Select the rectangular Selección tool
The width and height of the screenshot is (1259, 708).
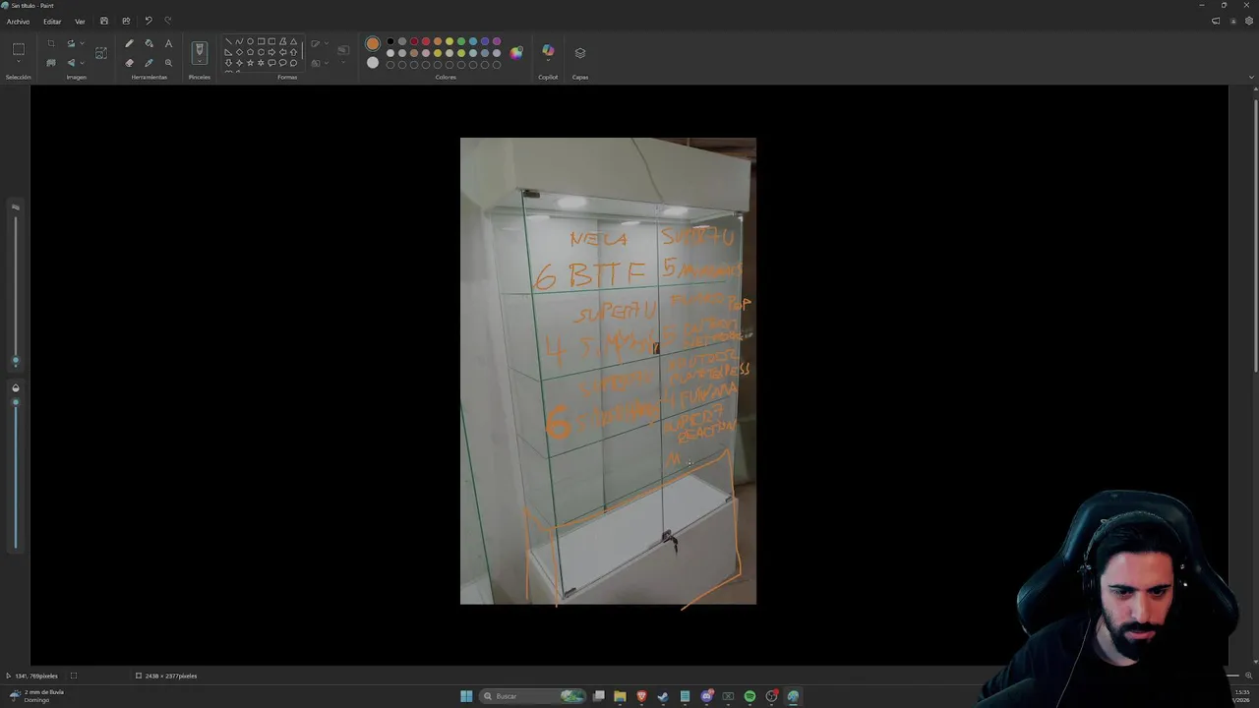coord(19,49)
